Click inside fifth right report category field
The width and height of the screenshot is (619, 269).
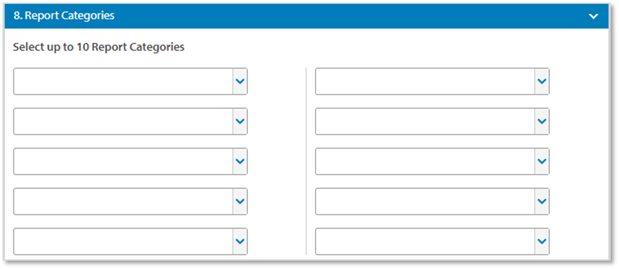click(424, 241)
